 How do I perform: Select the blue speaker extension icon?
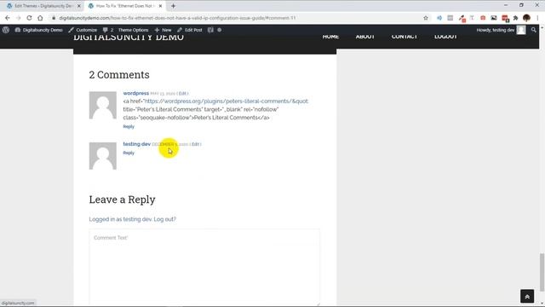click(x=439, y=18)
